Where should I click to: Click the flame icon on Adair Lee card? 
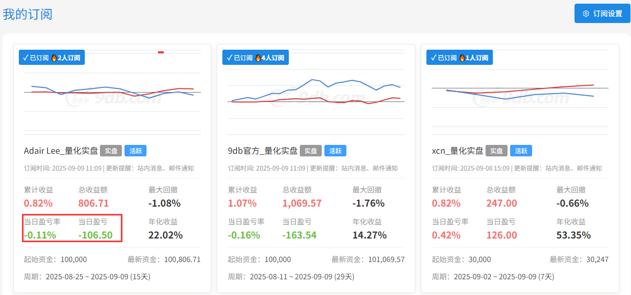coord(54,58)
